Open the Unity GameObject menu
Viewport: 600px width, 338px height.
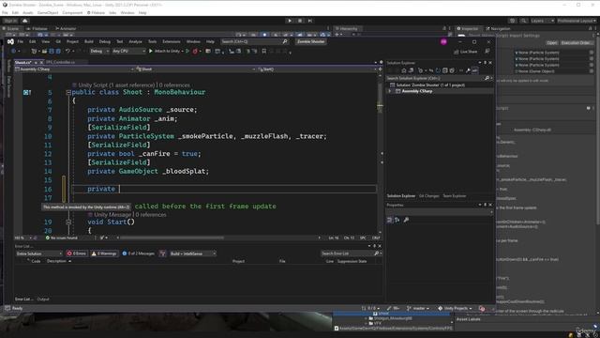[x=48, y=12]
